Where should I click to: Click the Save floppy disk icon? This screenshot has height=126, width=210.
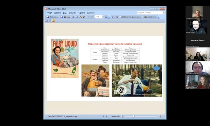[x=61, y=17]
